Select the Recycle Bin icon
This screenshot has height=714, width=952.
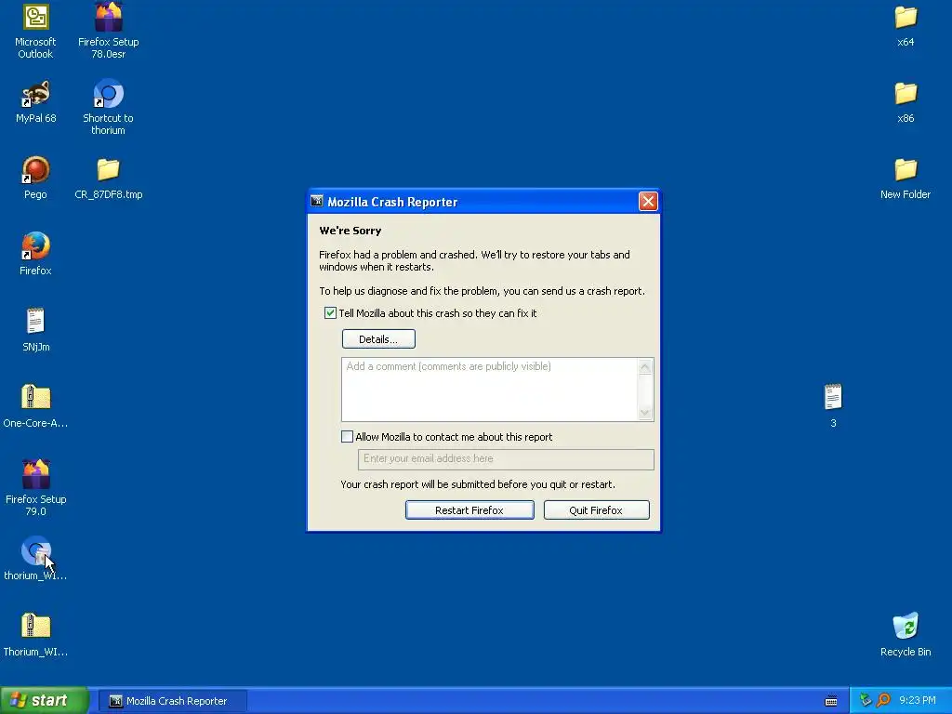[906, 627]
